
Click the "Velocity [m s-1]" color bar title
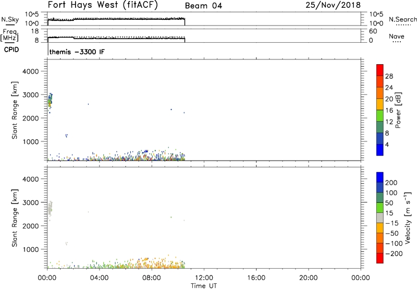coord(408,218)
